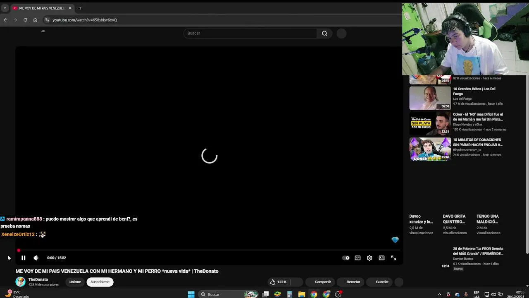Open TENGO UNA MALDICIÓ... short
The image size is (529, 298).
point(488,219)
